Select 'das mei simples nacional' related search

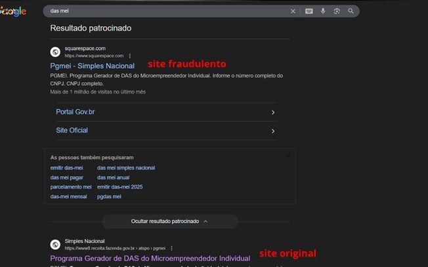[x=126, y=168]
